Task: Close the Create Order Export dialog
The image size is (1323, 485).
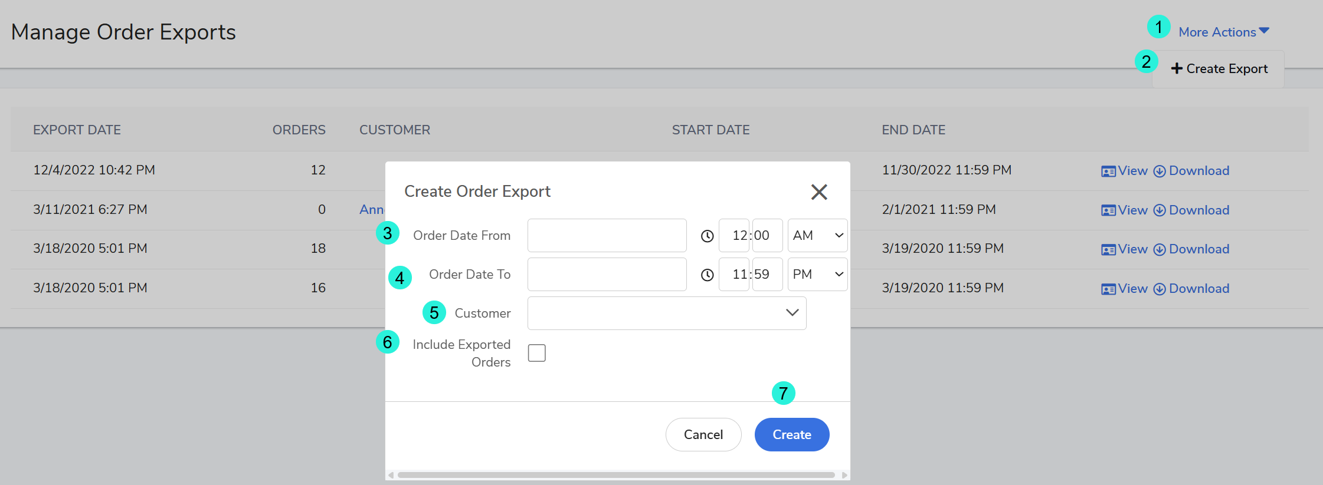Action: (818, 192)
